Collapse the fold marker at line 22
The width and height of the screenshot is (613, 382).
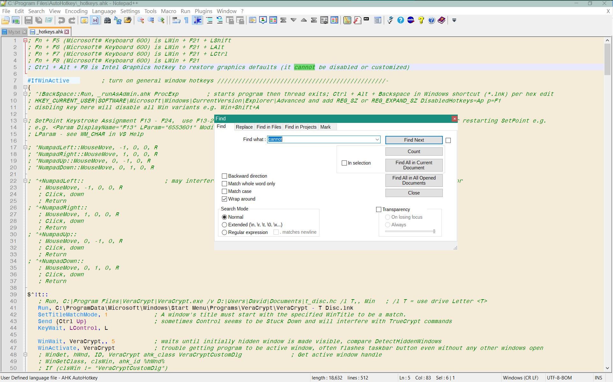pyautogui.click(x=25, y=181)
